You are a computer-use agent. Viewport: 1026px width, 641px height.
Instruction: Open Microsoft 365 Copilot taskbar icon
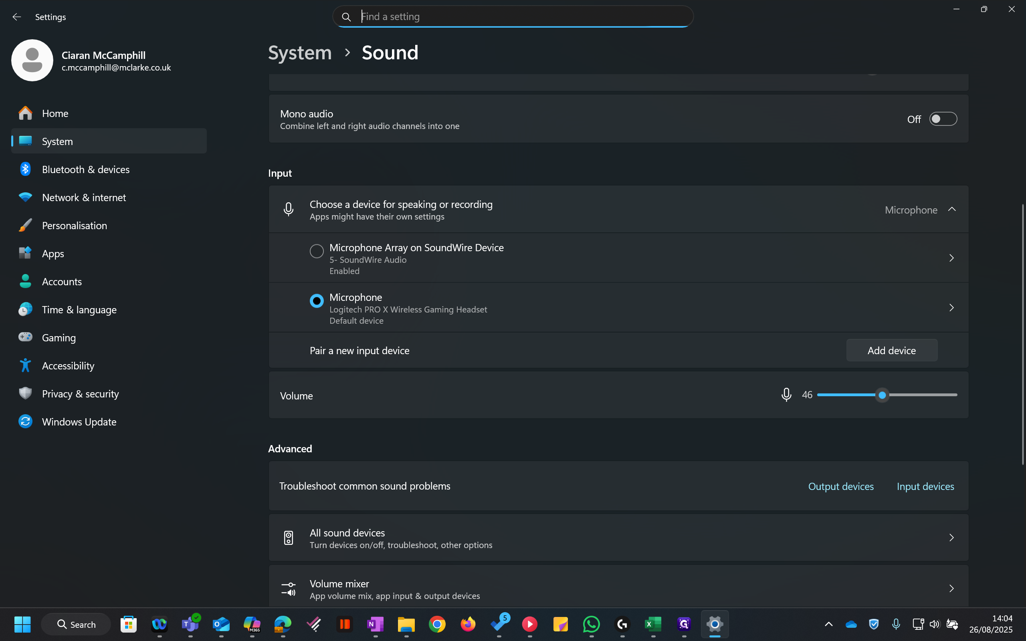252,624
